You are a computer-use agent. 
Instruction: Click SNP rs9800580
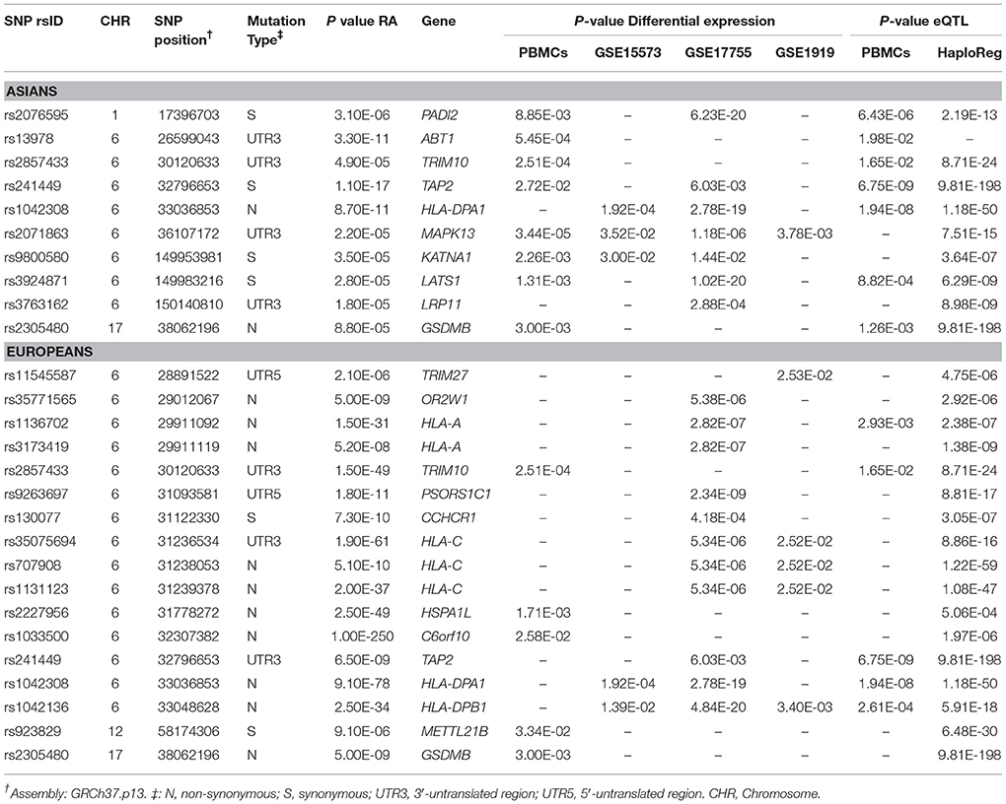click(x=36, y=257)
